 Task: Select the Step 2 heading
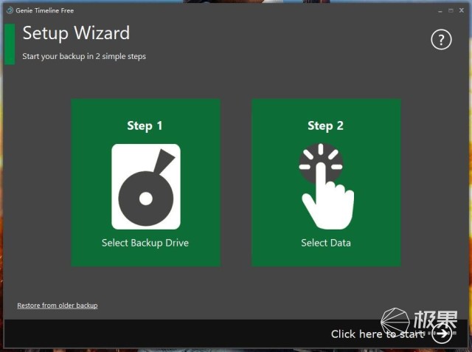click(x=325, y=125)
